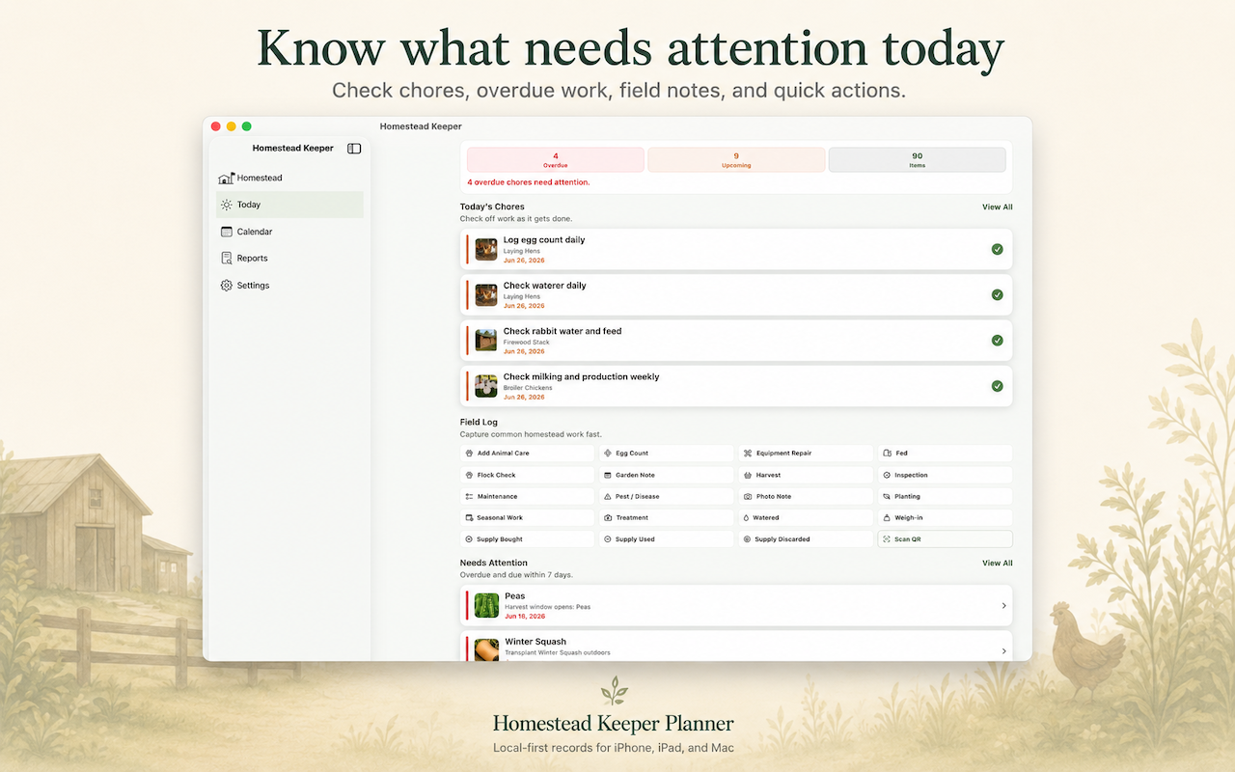Screen dimensions: 1235x772
Task: Click the Seasonal Work calendar icon
Action: (x=469, y=518)
